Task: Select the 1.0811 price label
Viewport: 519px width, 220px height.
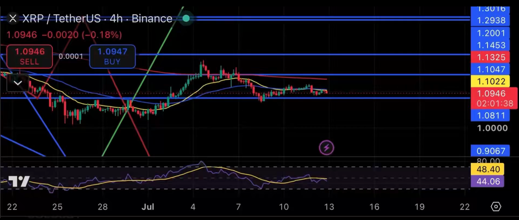Action: 490,116
